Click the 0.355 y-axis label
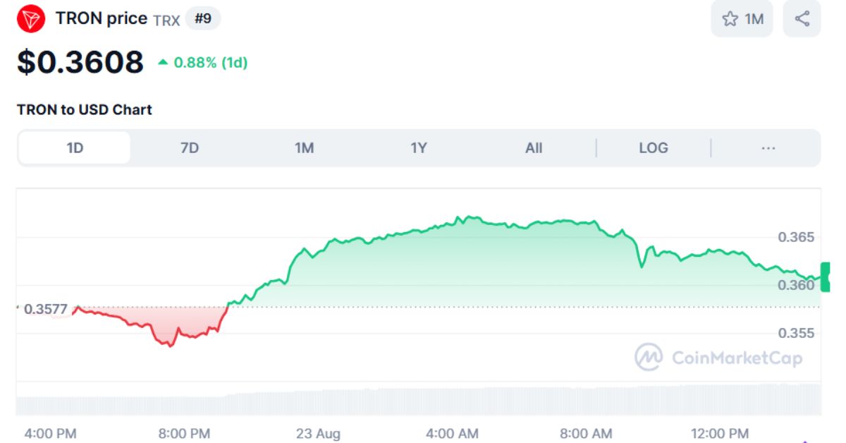 (796, 333)
